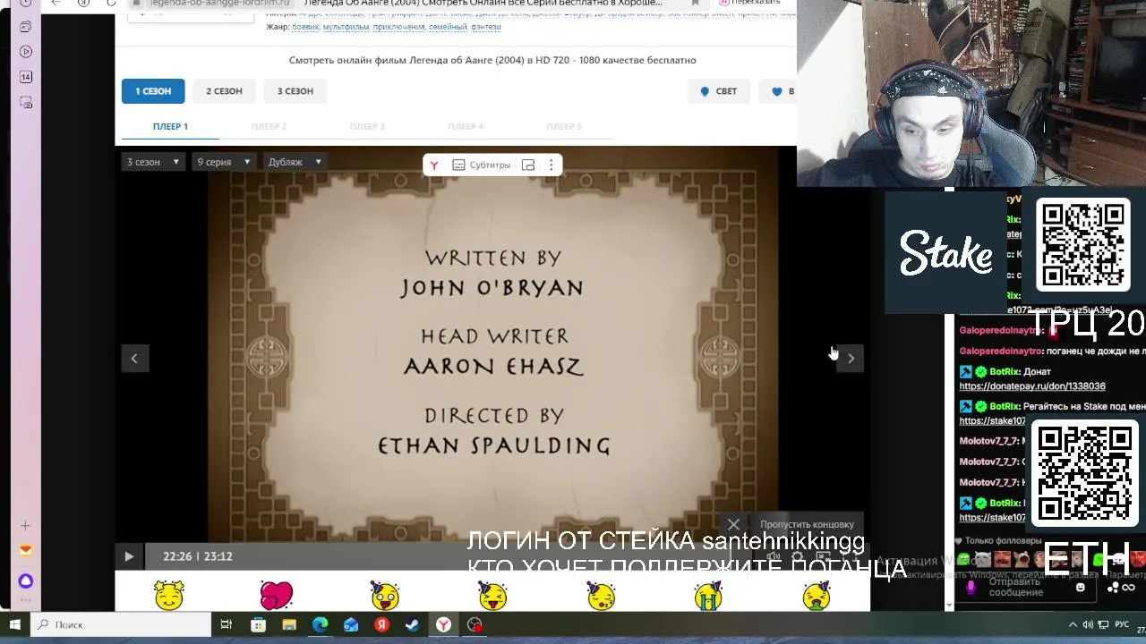The image size is (1146, 644).
Task: Click the семейный genre link
Action: point(448,27)
